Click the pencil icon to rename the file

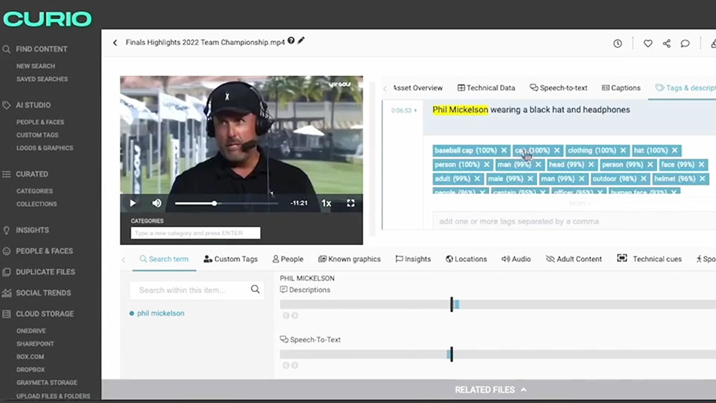click(301, 41)
